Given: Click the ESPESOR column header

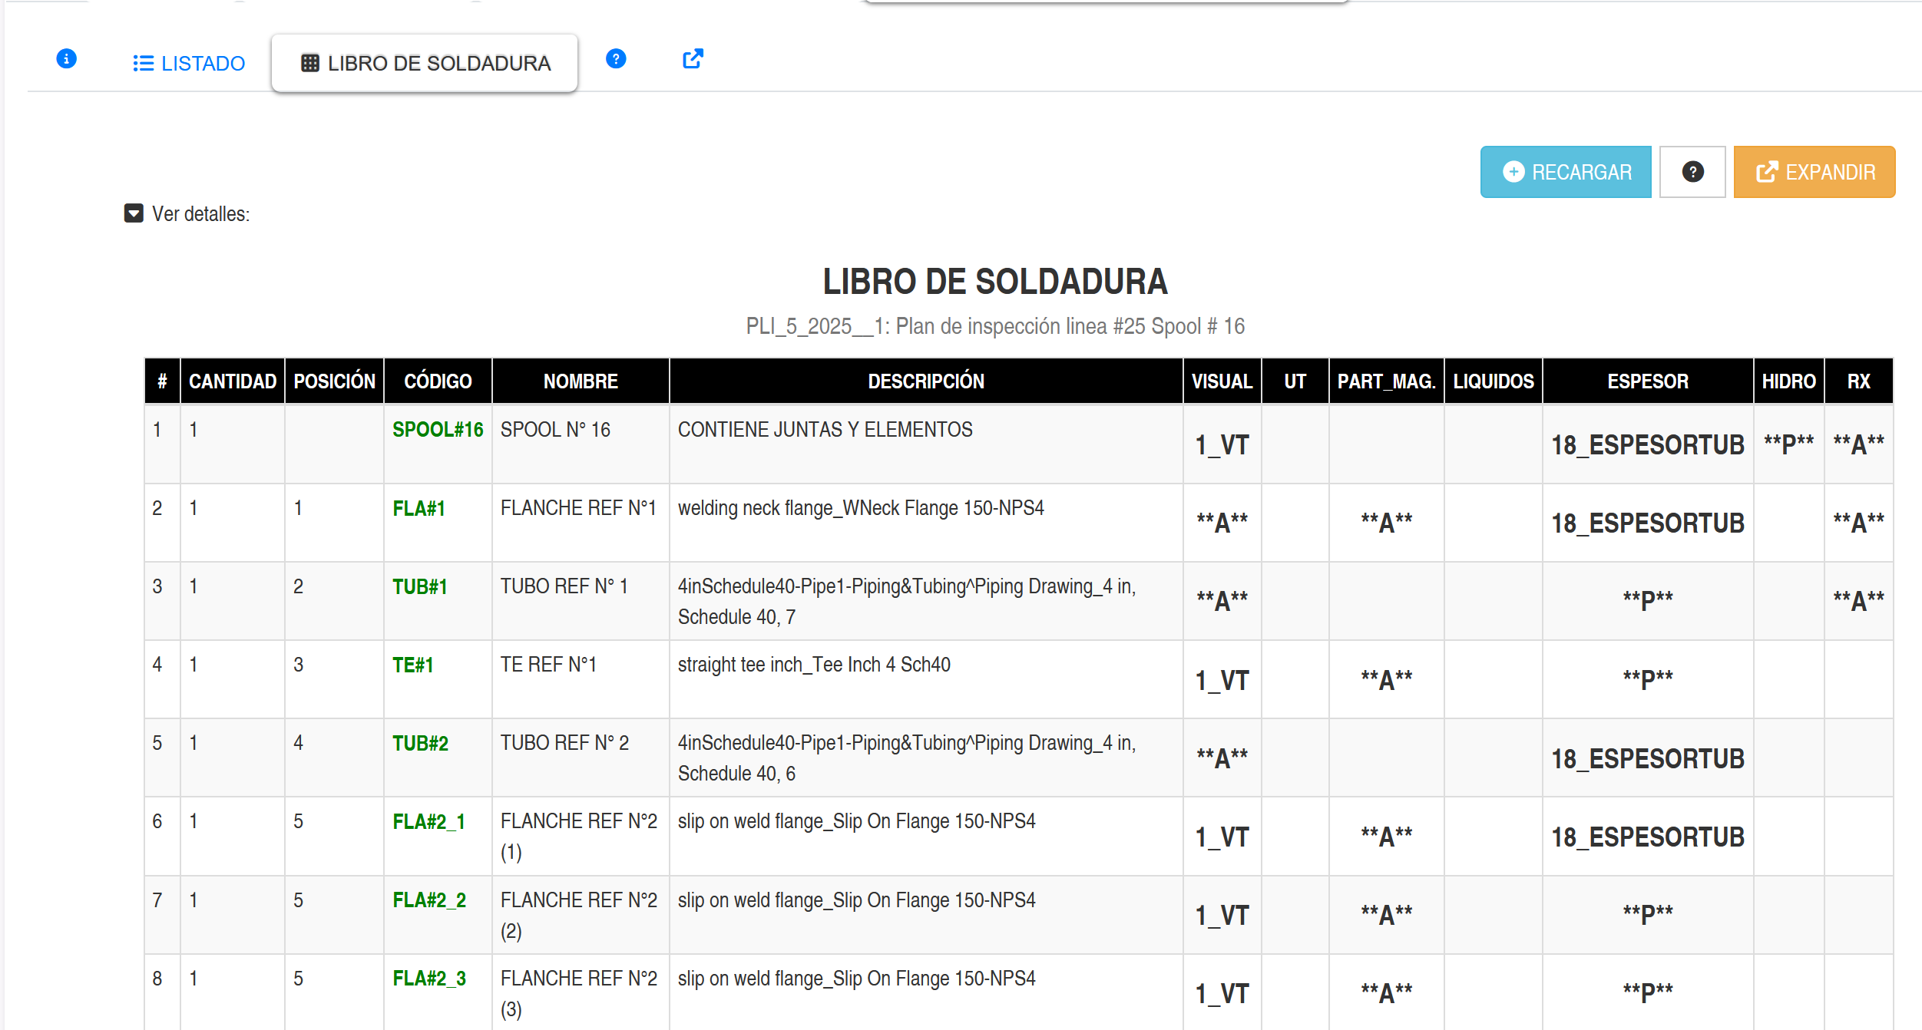Looking at the screenshot, I should pyautogui.click(x=1647, y=381).
